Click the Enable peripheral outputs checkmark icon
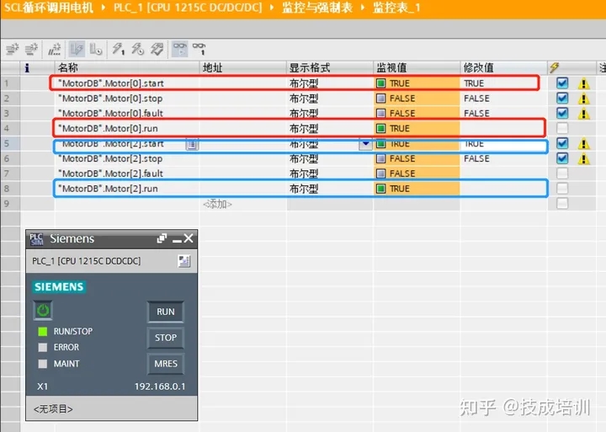The height and width of the screenshot is (432, 606). coord(157,49)
